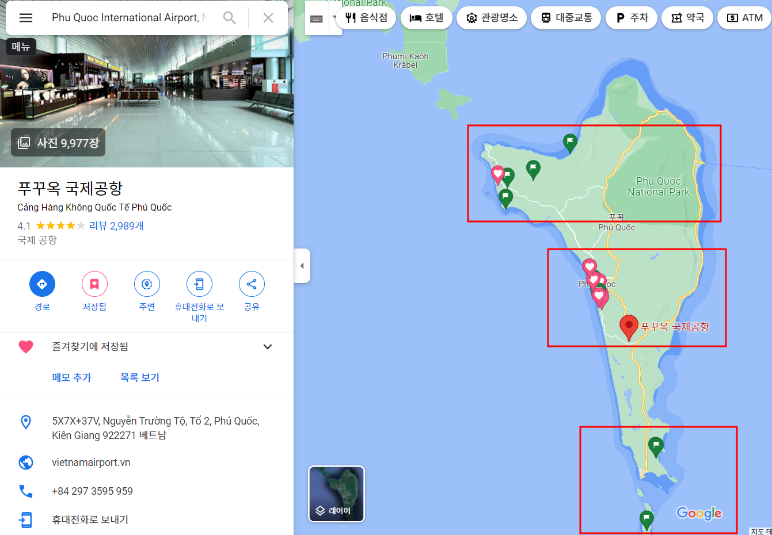Click the 휴대전화로 보내기 action icon
This screenshot has width=772, height=535.
coord(199,284)
